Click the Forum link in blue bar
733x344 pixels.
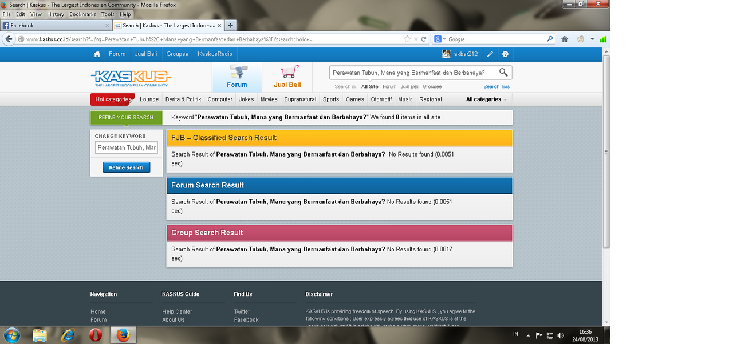pos(117,54)
